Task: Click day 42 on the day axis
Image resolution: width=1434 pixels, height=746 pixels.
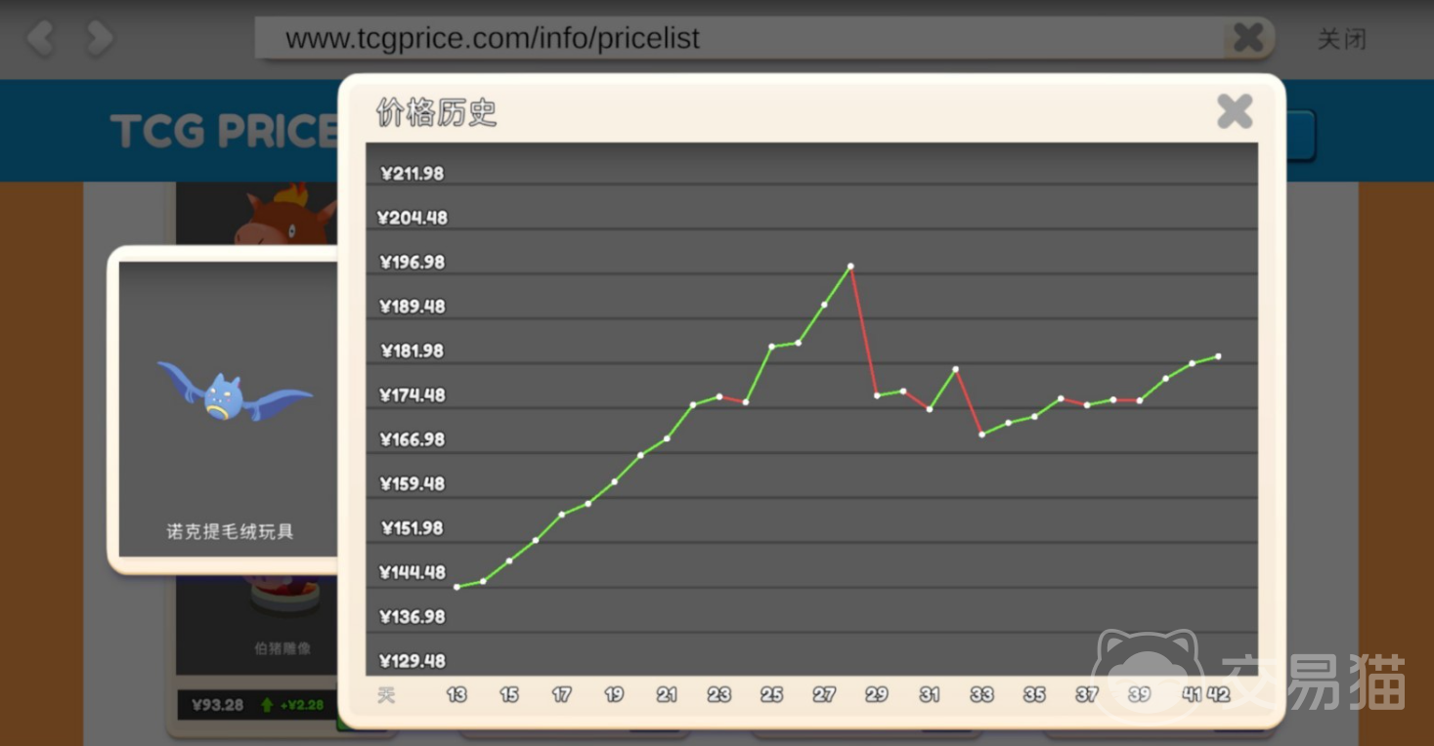Action: pyautogui.click(x=1218, y=695)
